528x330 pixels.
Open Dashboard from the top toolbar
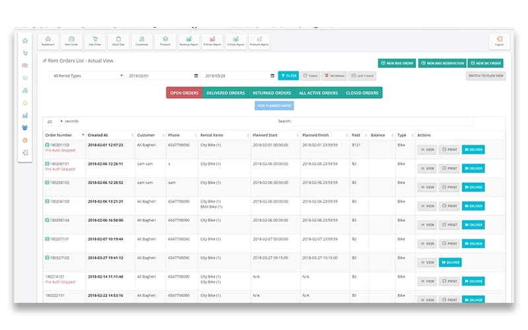(x=48, y=41)
